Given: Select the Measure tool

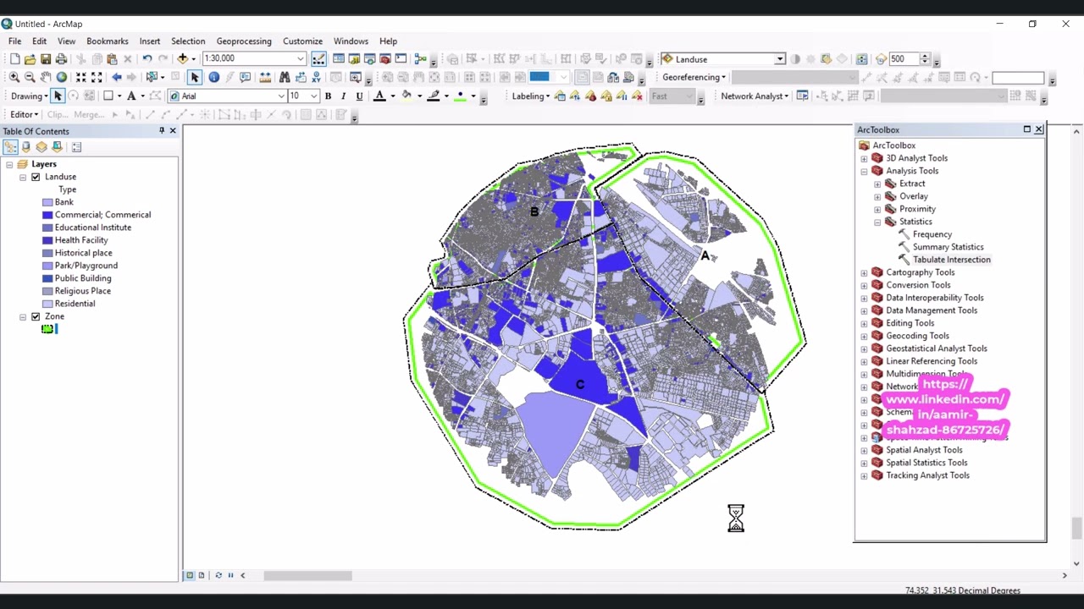Looking at the screenshot, I should 265,77.
